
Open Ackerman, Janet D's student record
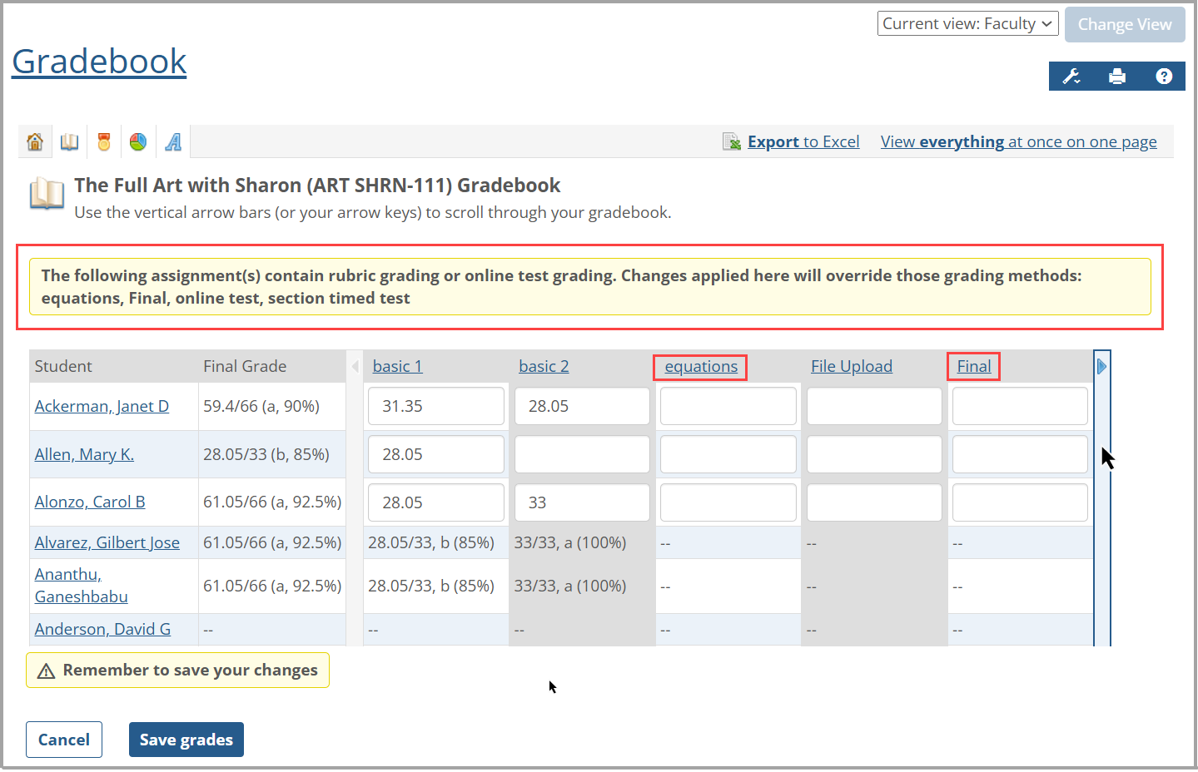(x=102, y=406)
